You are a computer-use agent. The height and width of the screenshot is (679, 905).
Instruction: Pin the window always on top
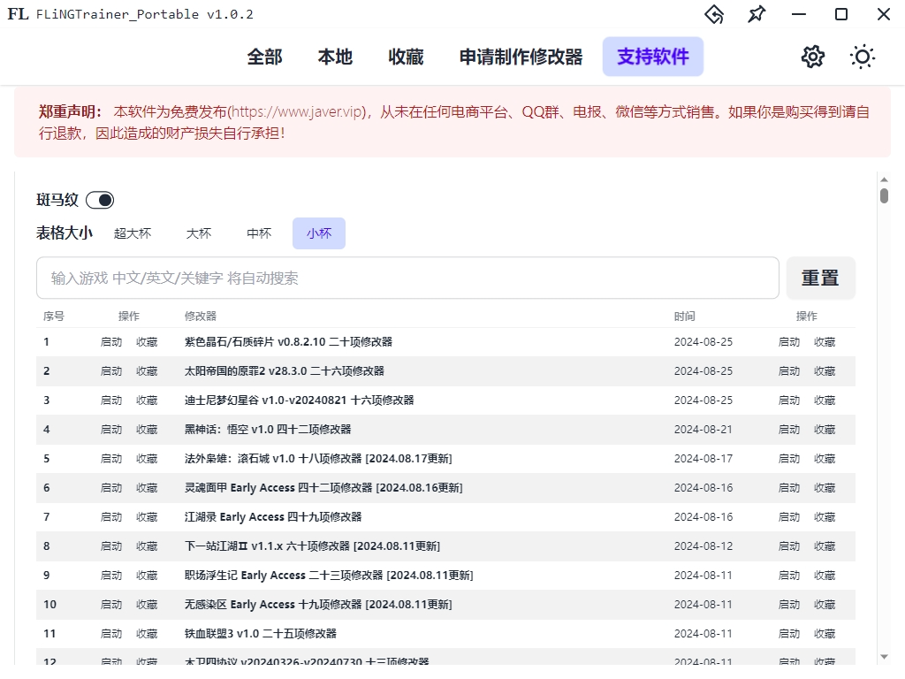point(756,14)
